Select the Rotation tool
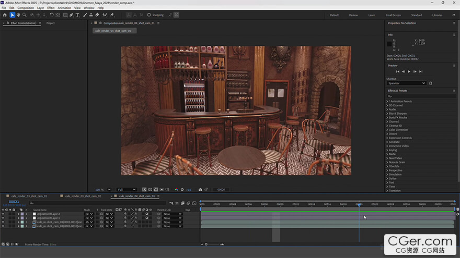The width and height of the screenshot is (460, 258). coord(51,15)
